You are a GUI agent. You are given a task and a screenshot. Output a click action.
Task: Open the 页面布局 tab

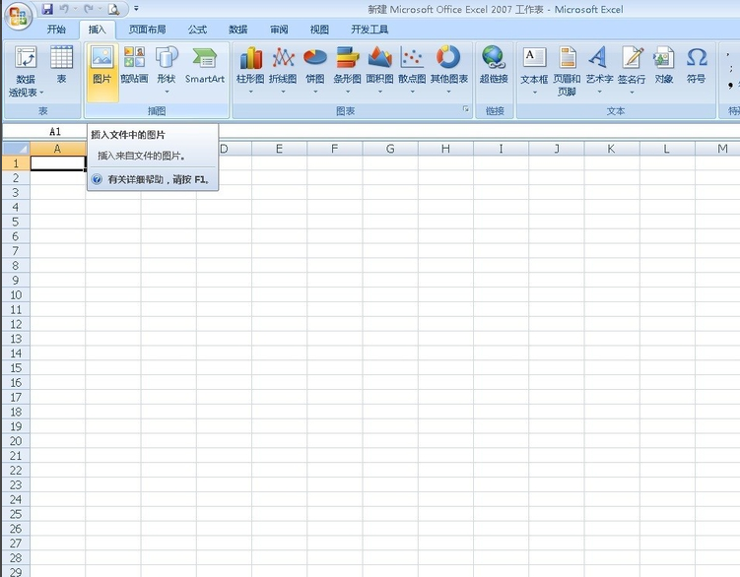click(x=147, y=30)
